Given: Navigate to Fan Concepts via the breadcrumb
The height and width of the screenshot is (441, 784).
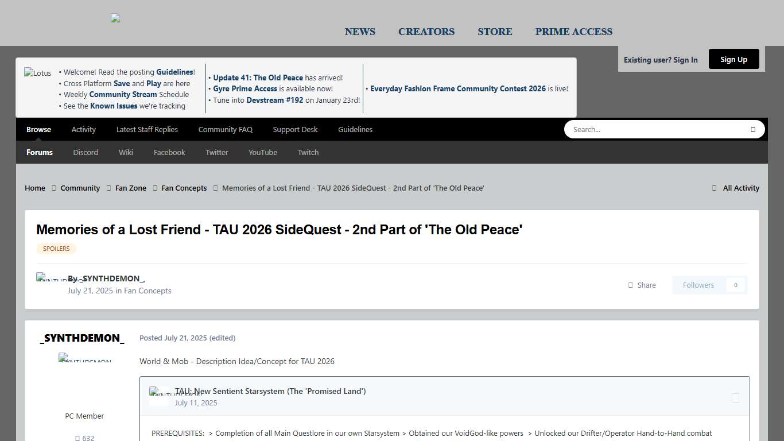Looking at the screenshot, I should pyautogui.click(x=184, y=188).
